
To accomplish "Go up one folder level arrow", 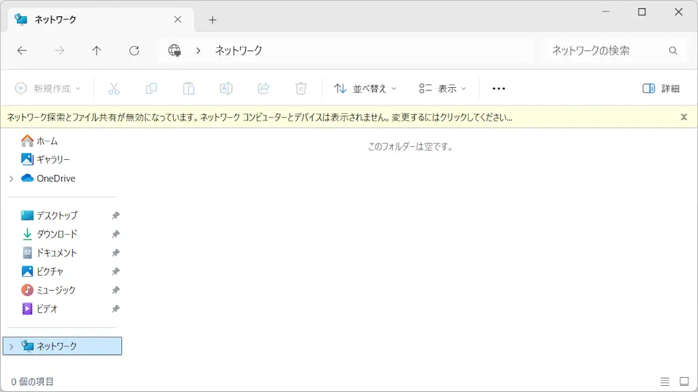I will tap(97, 50).
